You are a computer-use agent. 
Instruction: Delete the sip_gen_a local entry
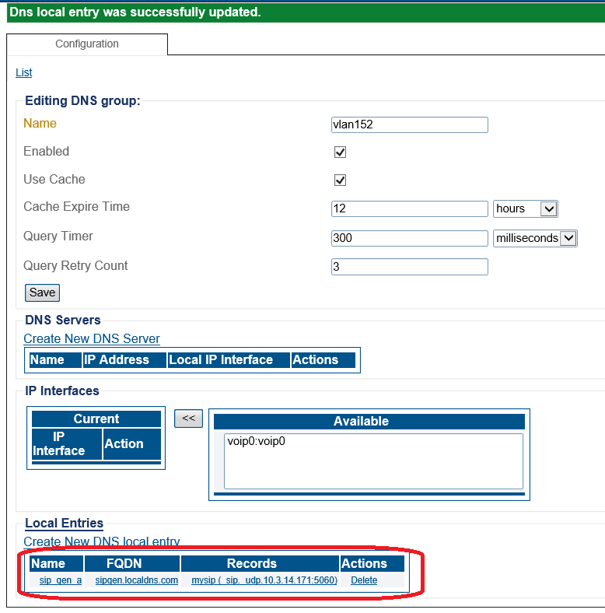point(364,580)
